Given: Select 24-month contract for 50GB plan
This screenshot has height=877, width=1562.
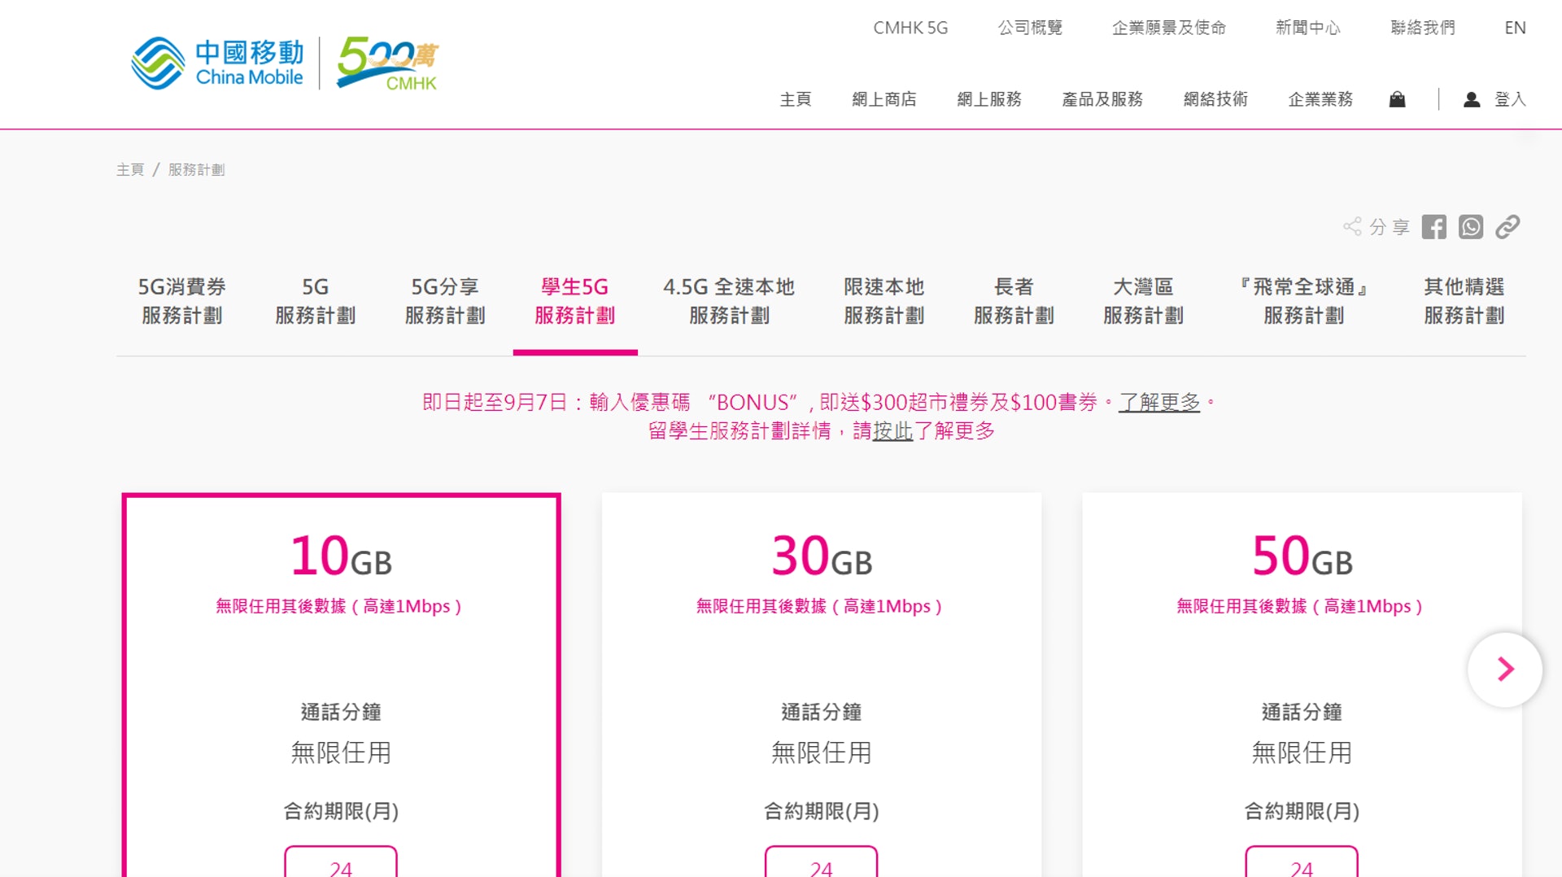Looking at the screenshot, I should point(1301,864).
